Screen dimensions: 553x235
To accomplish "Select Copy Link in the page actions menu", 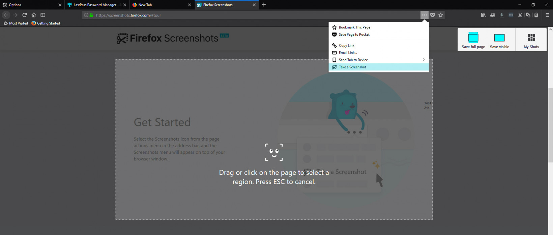I will pyautogui.click(x=379, y=46).
